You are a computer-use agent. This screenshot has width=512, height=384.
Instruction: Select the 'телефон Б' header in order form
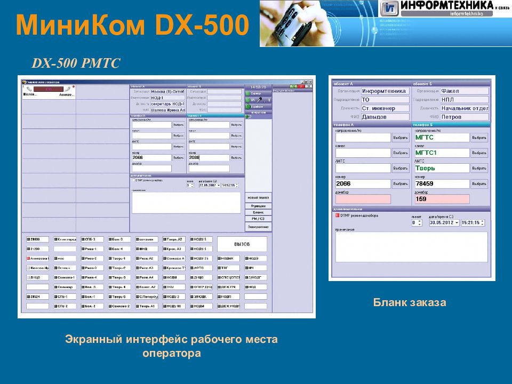tap(451, 125)
